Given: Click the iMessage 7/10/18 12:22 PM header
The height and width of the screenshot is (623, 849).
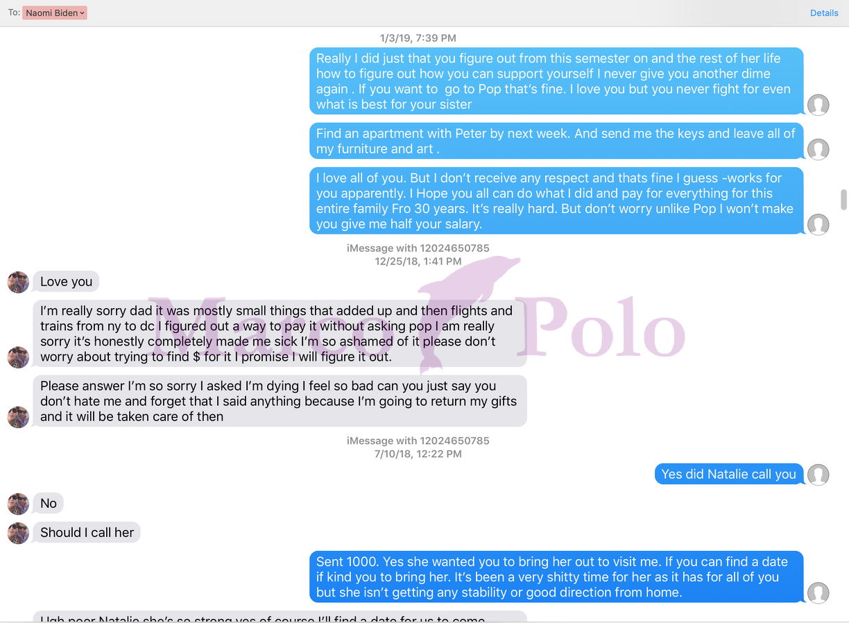Looking at the screenshot, I should coord(418,447).
